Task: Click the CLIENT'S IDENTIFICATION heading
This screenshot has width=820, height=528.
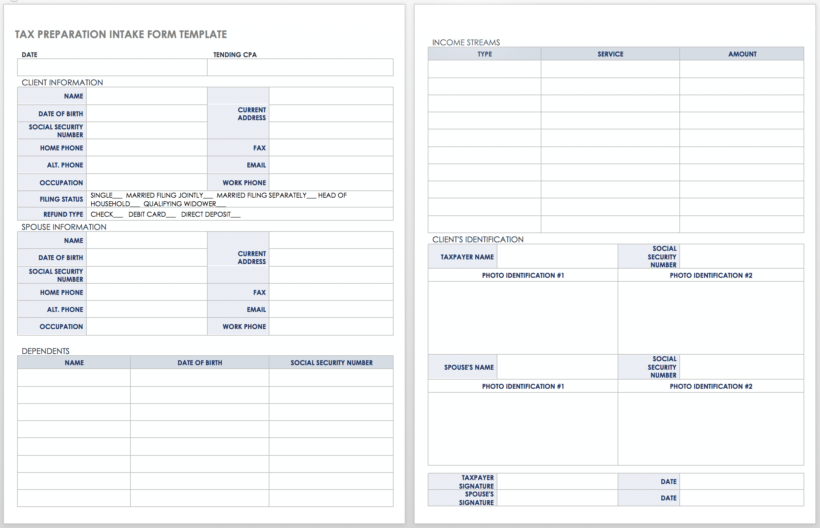Action: coord(478,240)
